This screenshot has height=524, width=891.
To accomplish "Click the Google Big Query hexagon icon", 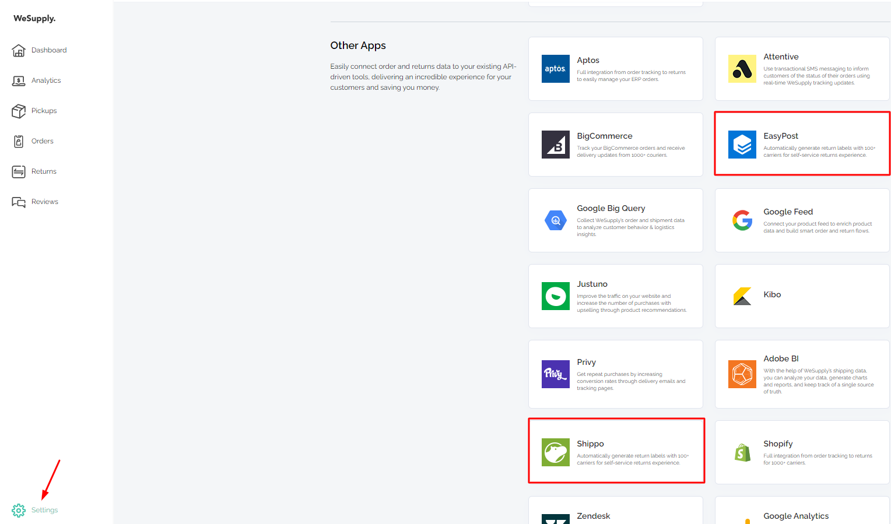I will pos(556,220).
